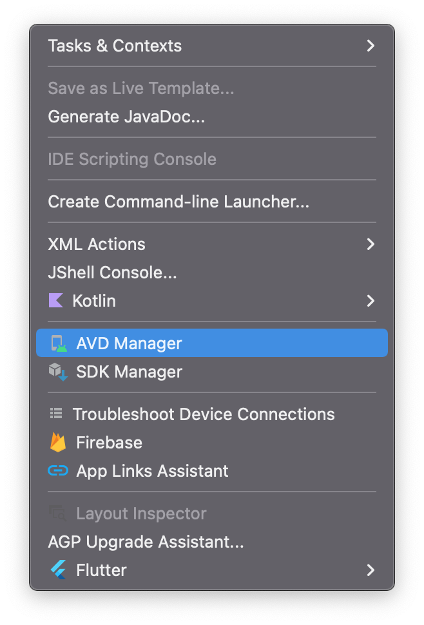This screenshot has width=424, height=625.
Task: Open Firebase menu entry
Action: [x=212, y=443]
